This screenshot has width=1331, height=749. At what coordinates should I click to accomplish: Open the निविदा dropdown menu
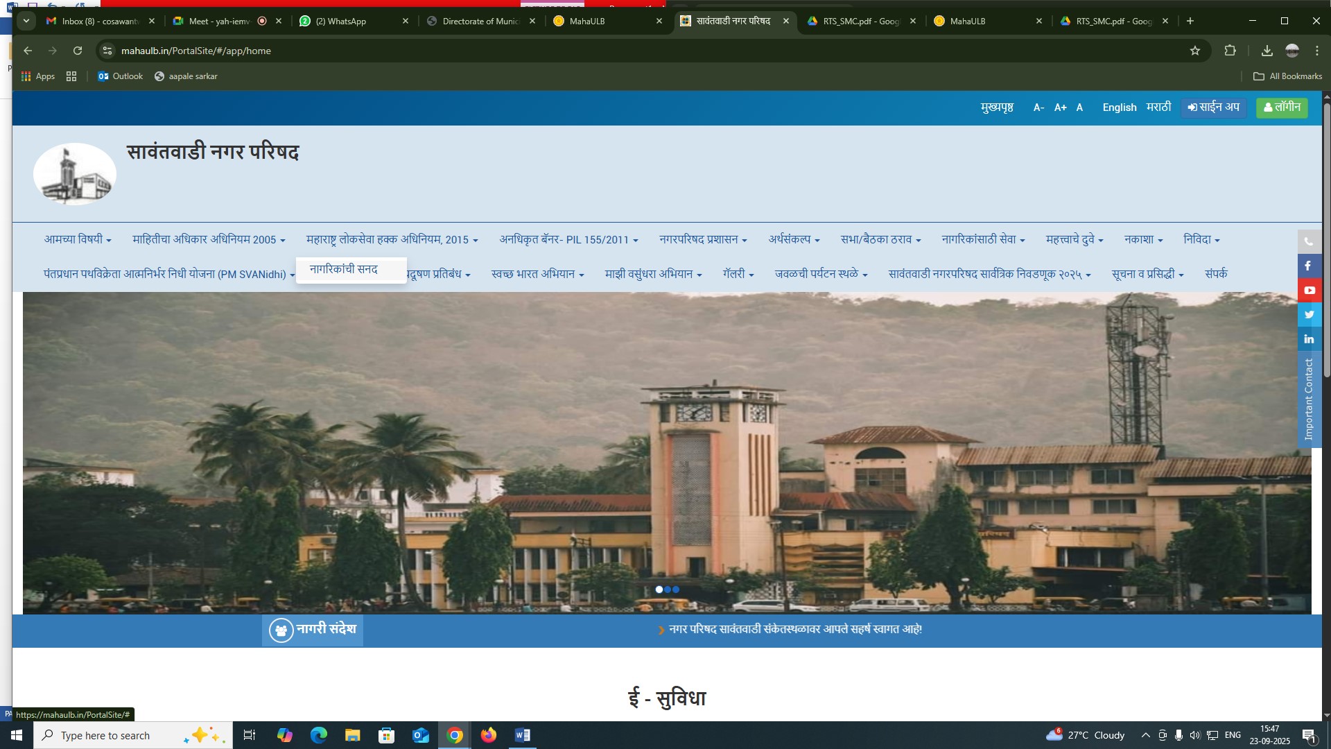(1201, 240)
